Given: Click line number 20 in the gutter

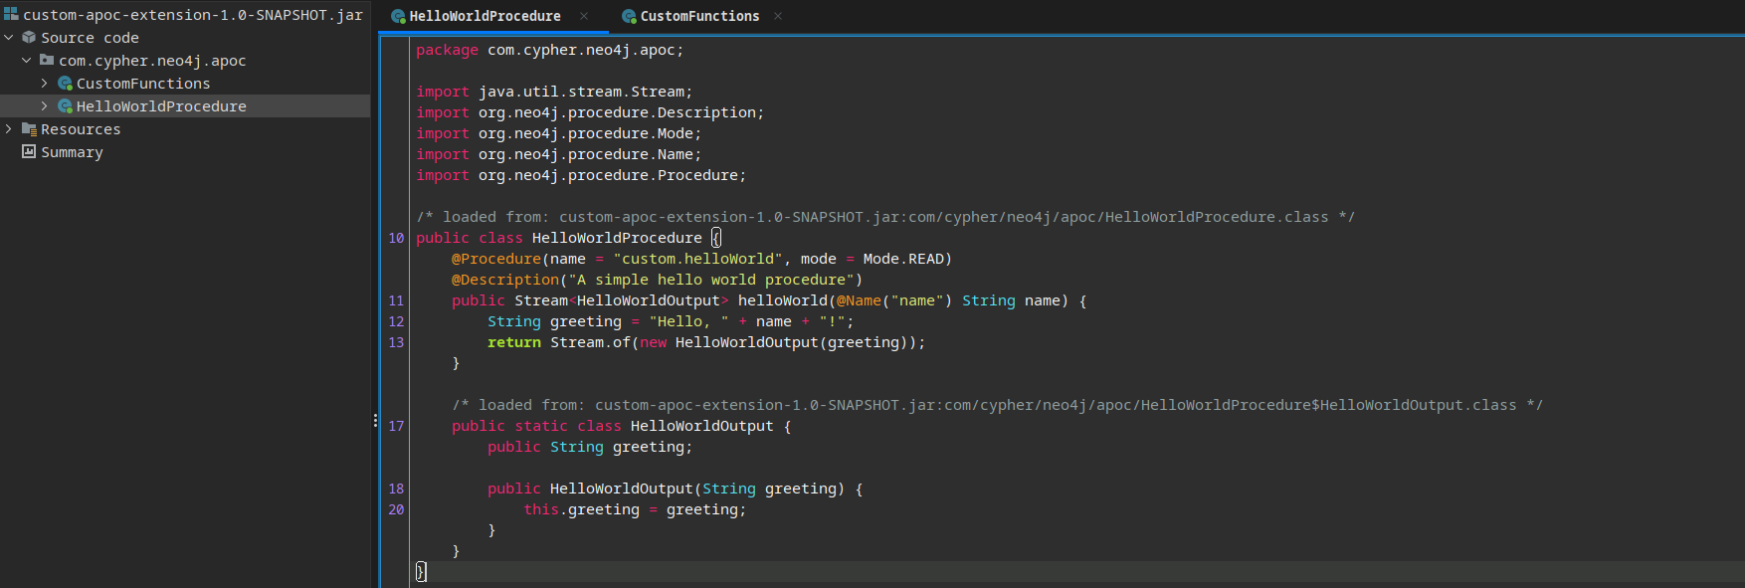Looking at the screenshot, I should (396, 509).
